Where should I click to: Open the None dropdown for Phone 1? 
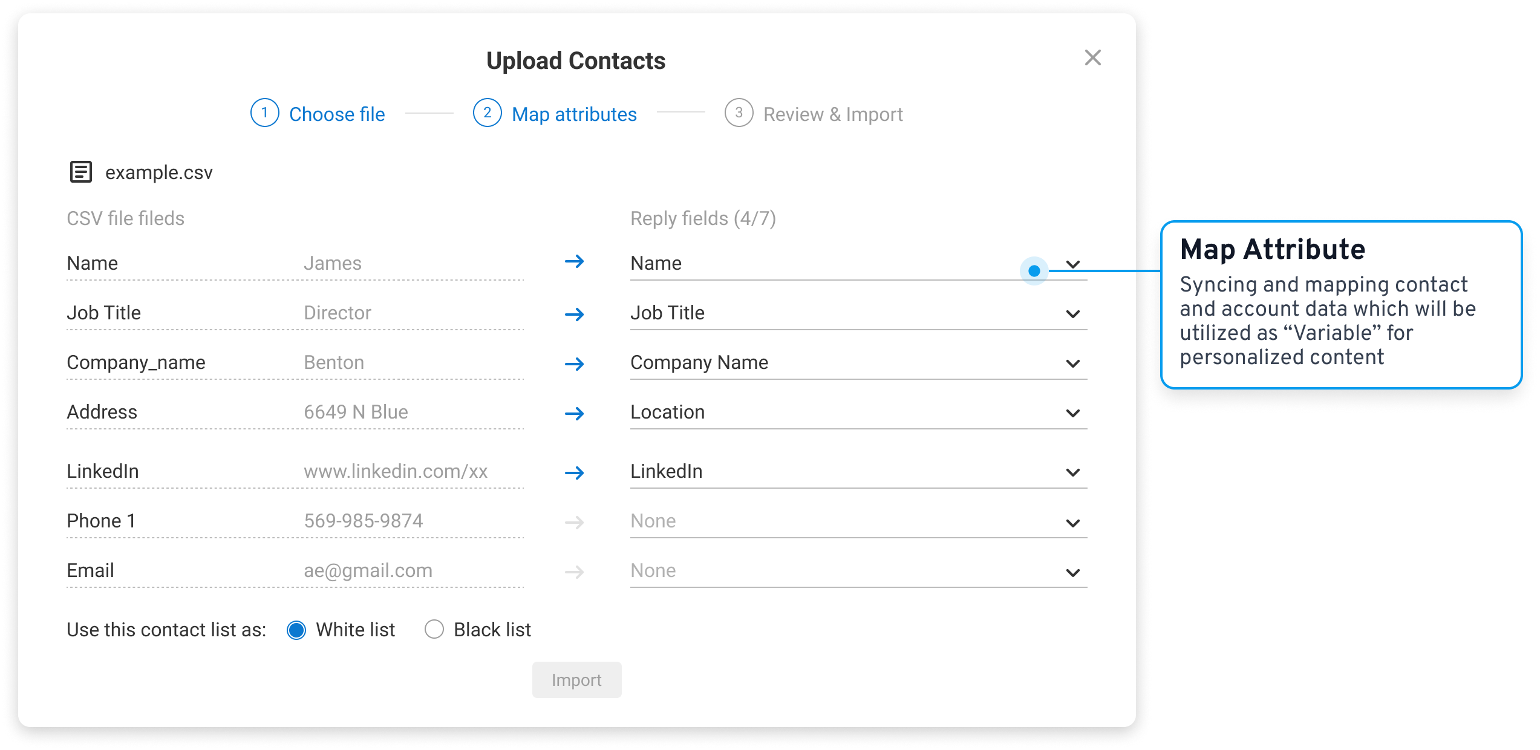pos(1072,523)
